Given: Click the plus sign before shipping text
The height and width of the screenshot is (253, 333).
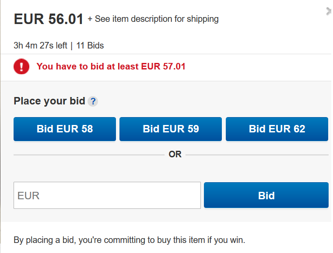Looking at the screenshot, I should tap(90, 19).
